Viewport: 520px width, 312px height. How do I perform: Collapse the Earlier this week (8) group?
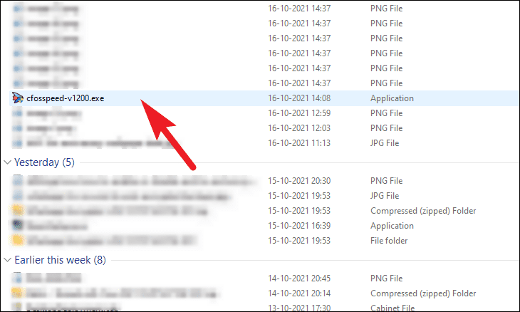tap(7, 260)
